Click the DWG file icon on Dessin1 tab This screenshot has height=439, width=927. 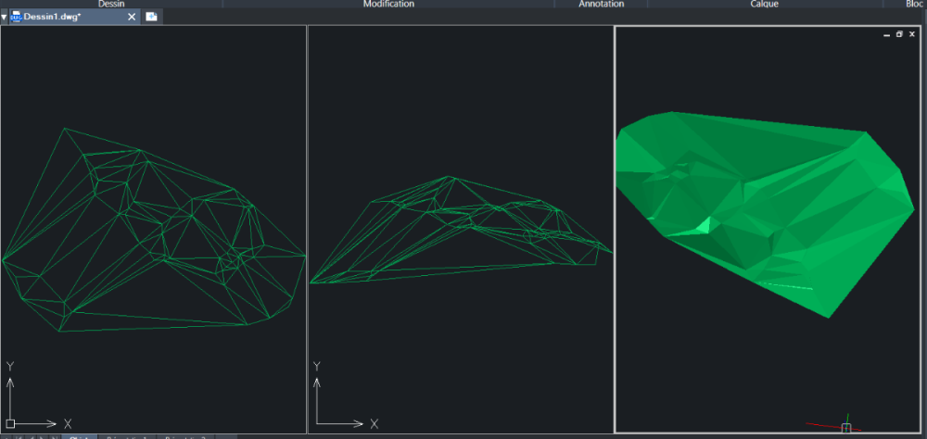tap(16, 17)
